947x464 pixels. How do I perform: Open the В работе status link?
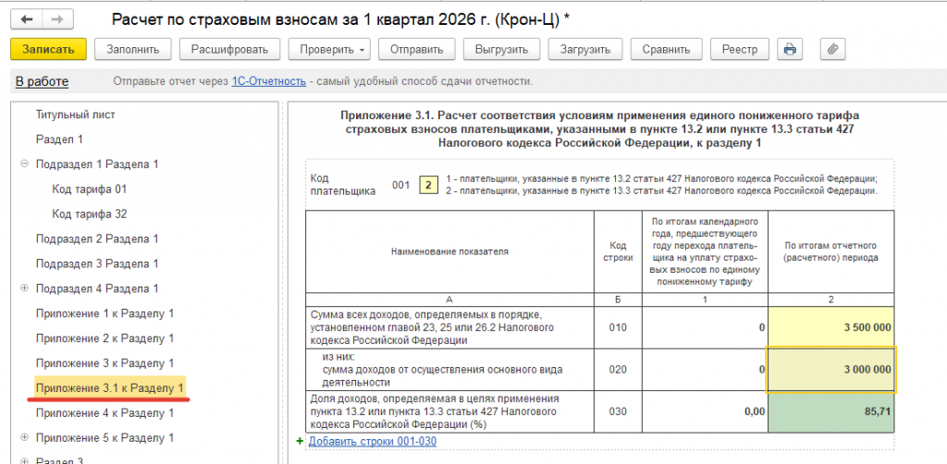coord(42,81)
